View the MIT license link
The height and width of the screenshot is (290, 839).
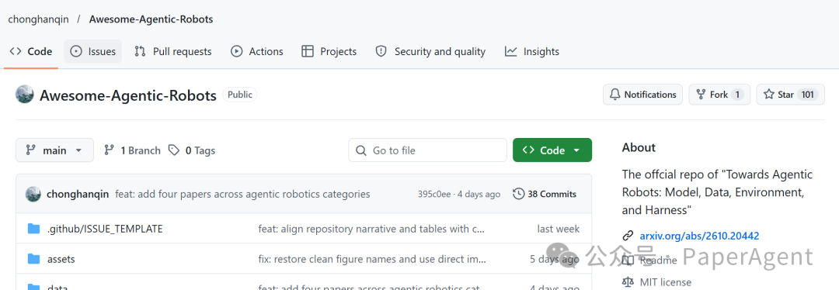pyautogui.click(x=665, y=282)
